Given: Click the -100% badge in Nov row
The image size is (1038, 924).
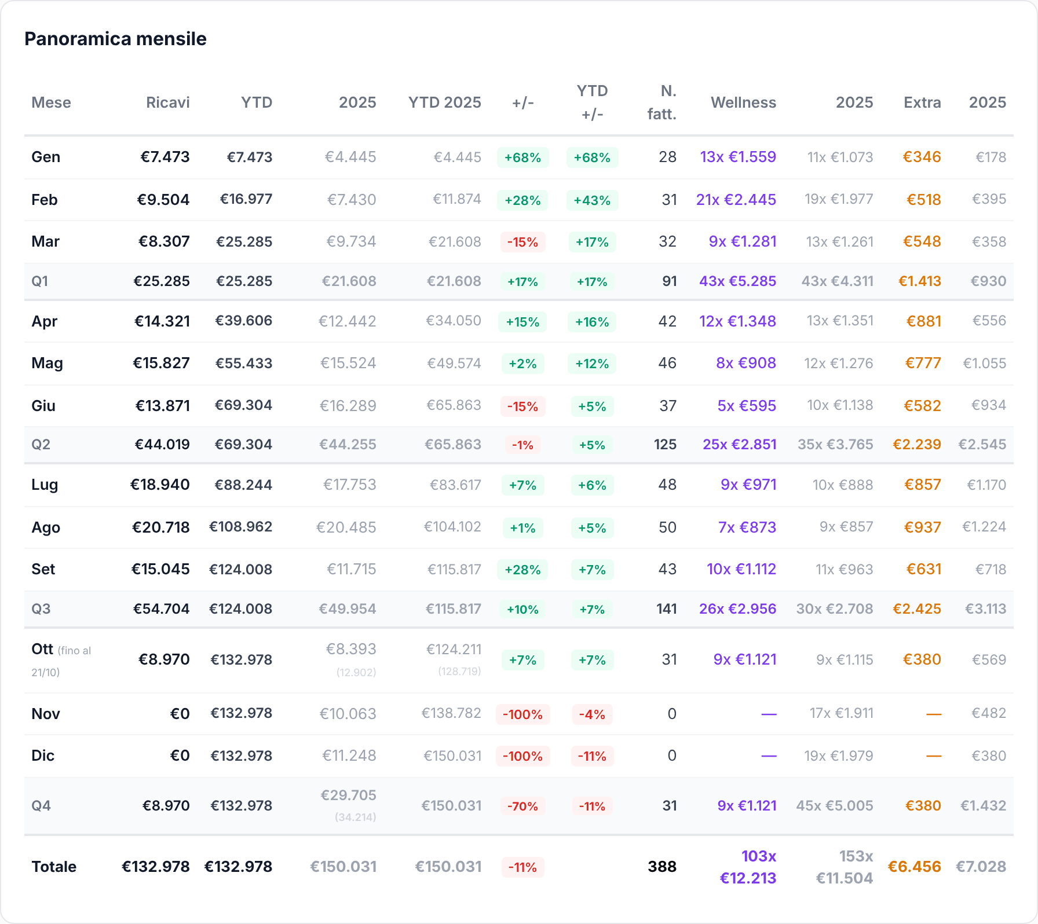Looking at the screenshot, I should [x=522, y=714].
